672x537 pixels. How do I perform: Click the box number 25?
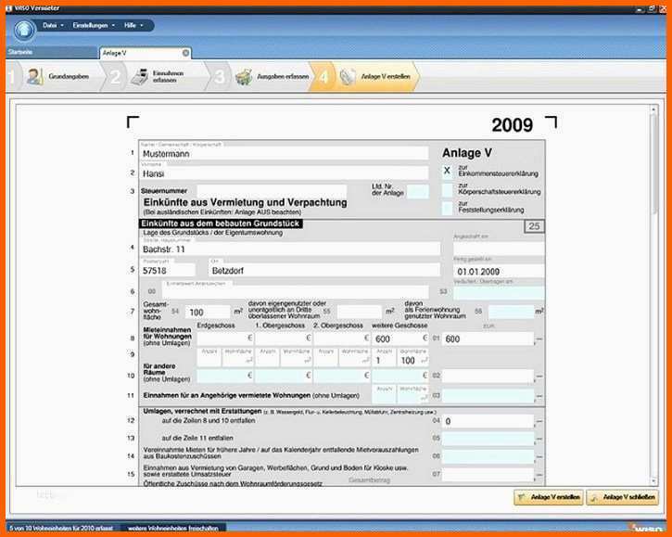[x=534, y=226]
